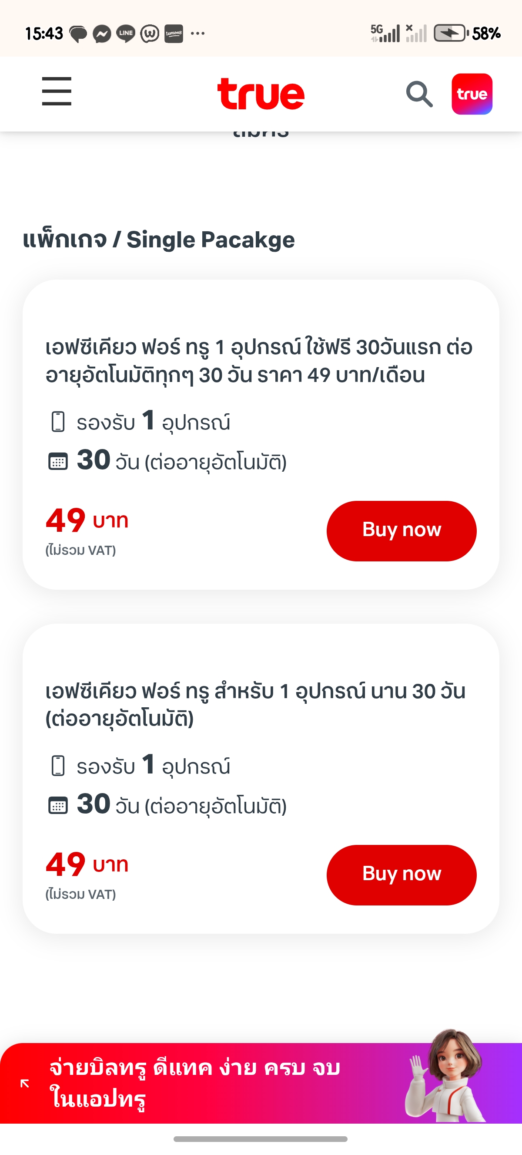Image resolution: width=522 pixels, height=1155 pixels.
Task: Tap the small arrow icon on the bottom banner
Action: (x=25, y=1083)
